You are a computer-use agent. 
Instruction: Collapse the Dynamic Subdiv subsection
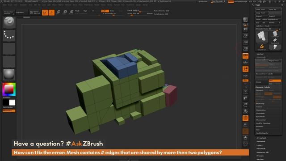263,87
